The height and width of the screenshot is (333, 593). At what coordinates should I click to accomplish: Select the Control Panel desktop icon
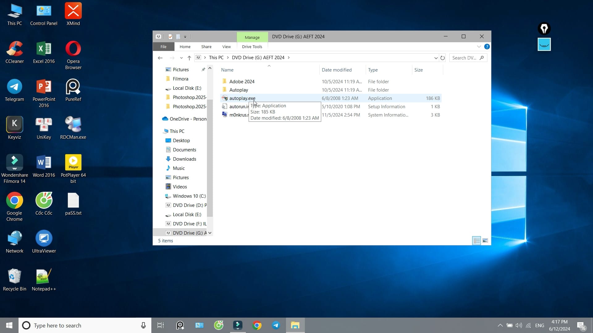44,14
